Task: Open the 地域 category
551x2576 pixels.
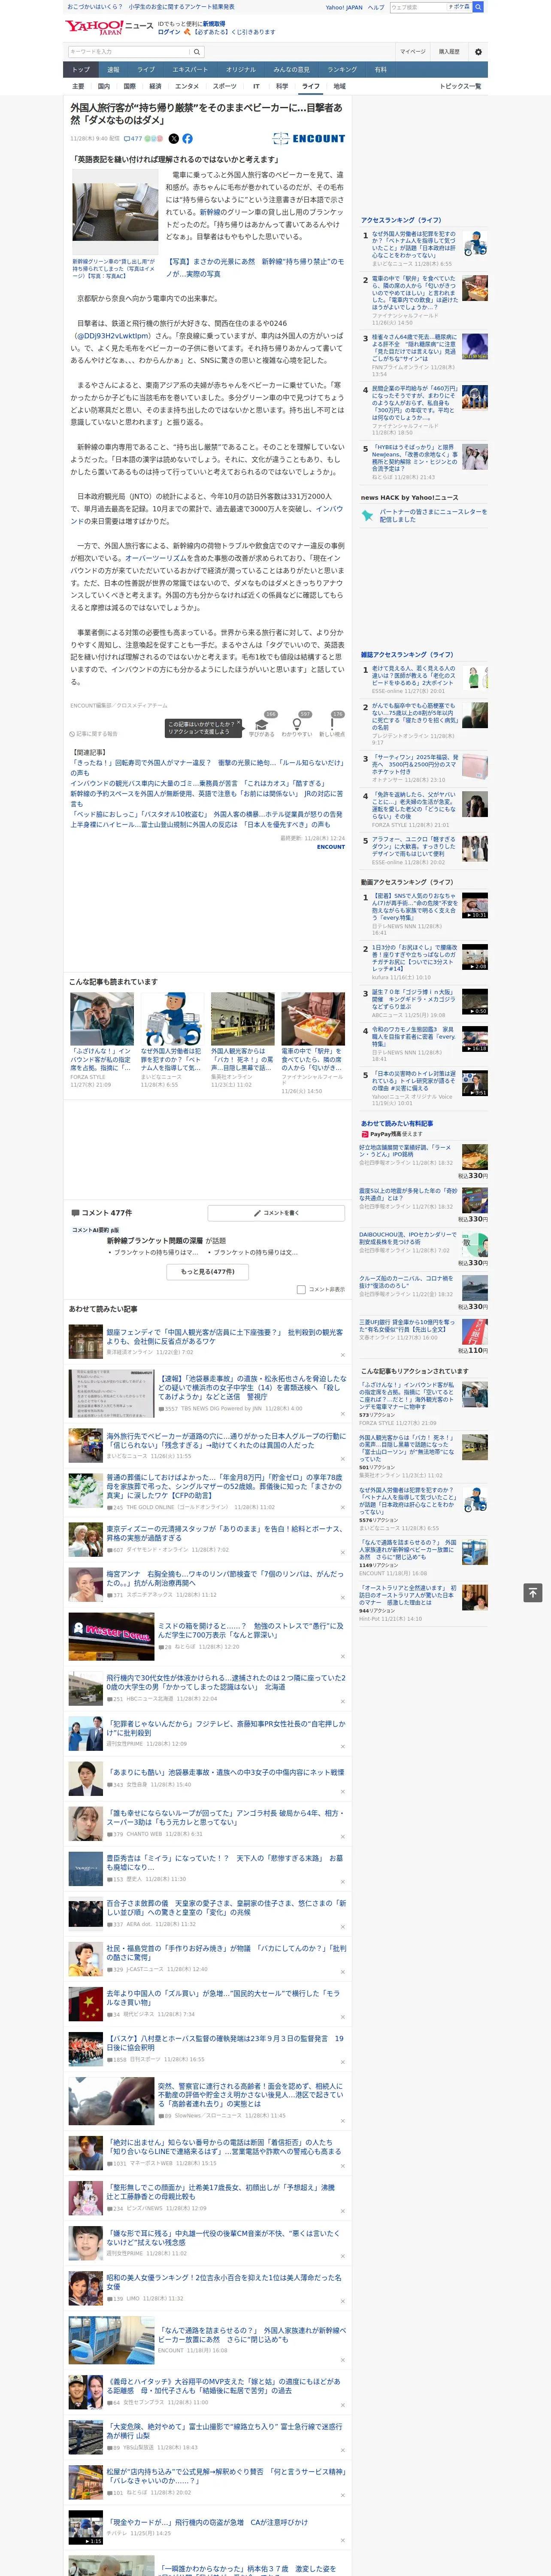Action: tap(340, 86)
